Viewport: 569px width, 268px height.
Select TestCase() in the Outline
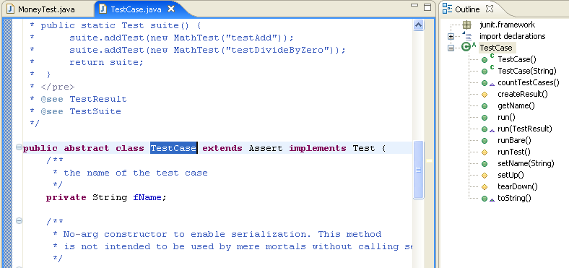(517, 59)
